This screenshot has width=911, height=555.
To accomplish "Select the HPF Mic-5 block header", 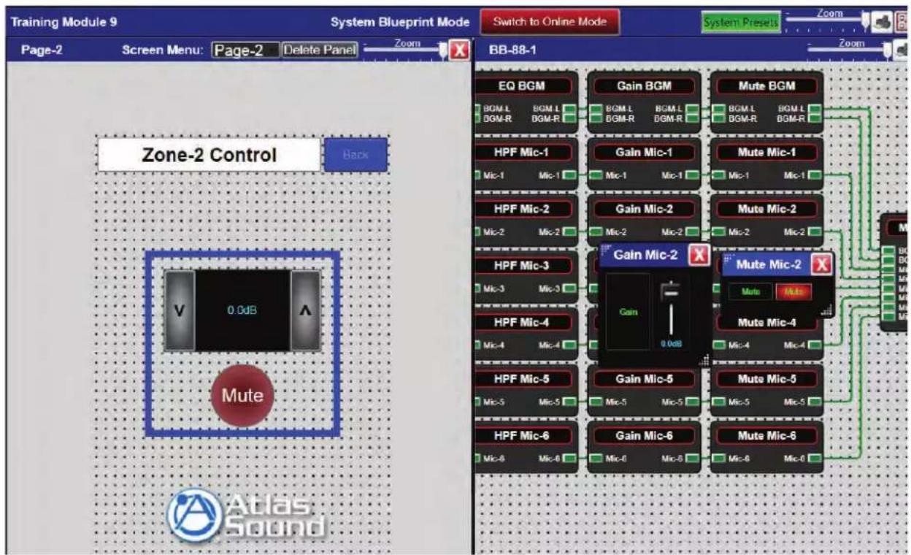I will coord(523,379).
